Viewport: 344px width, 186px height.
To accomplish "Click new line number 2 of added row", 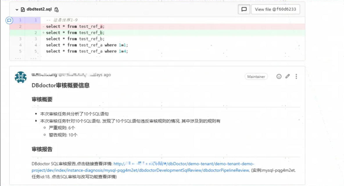I will [x=35, y=33].
